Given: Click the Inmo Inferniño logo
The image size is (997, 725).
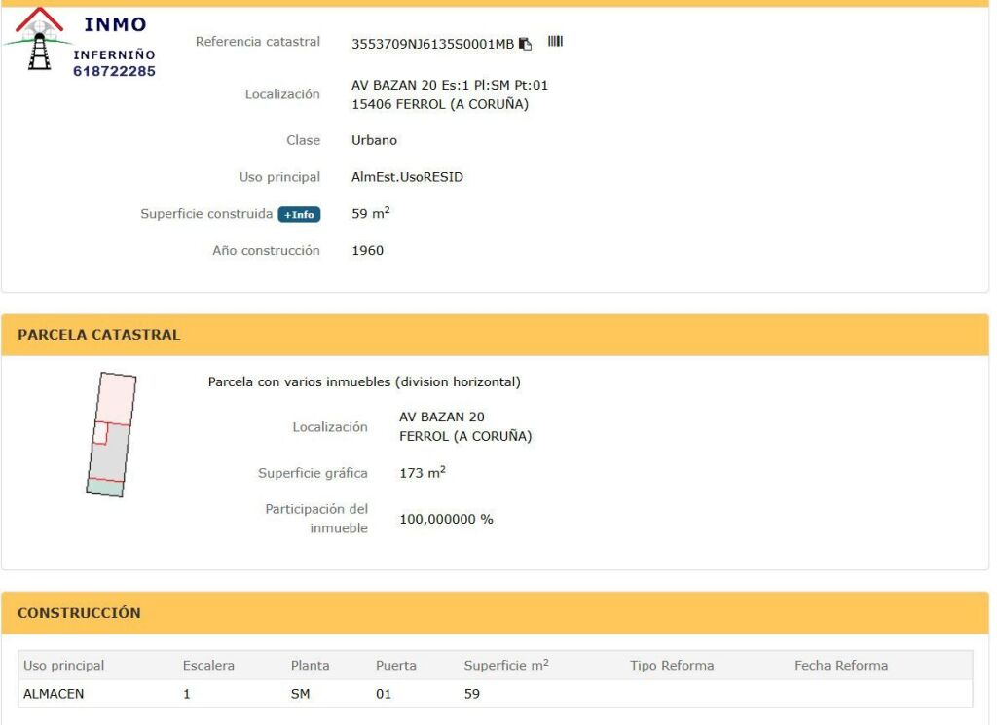Looking at the screenshot, I should click(x=80, y=42).
